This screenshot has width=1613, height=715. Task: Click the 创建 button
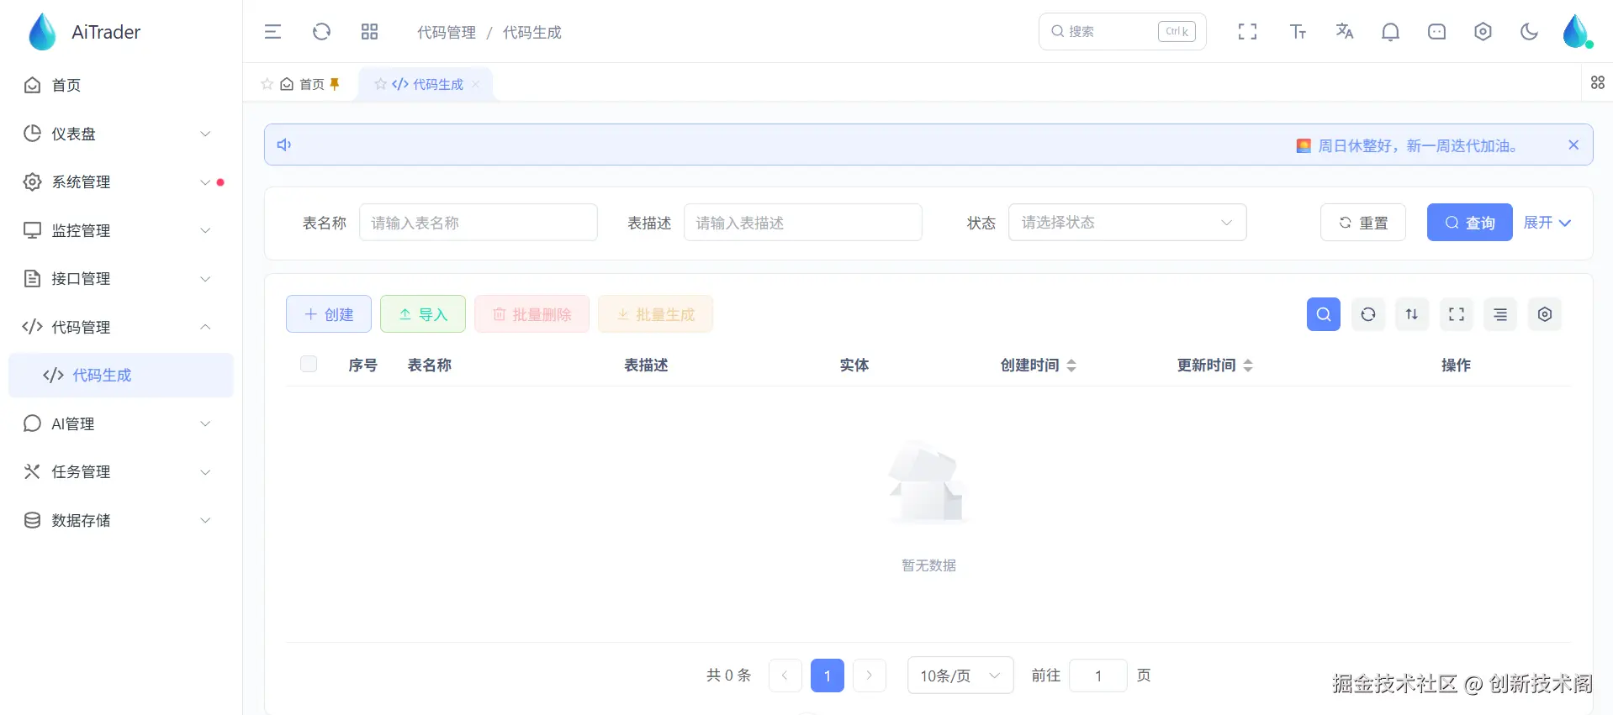tap(329, 314)
